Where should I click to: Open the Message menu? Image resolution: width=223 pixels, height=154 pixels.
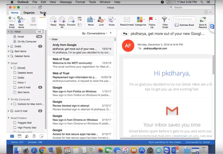[x=66, y=2]
